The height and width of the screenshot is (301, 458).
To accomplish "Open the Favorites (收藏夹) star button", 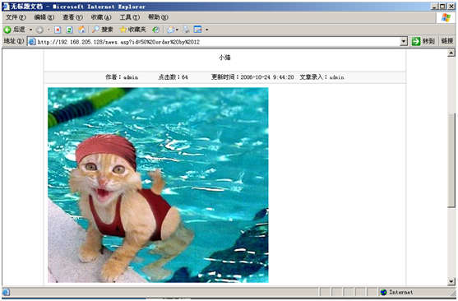I will coord(133,30).
